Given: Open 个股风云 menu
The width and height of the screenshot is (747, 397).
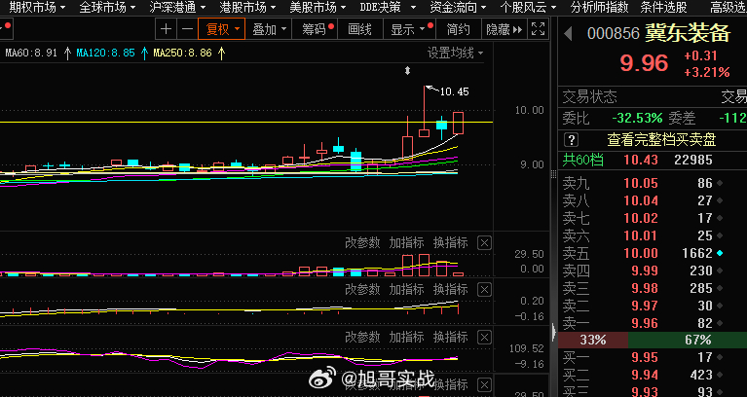Looking at the screenshot, I should pos(528,7).
